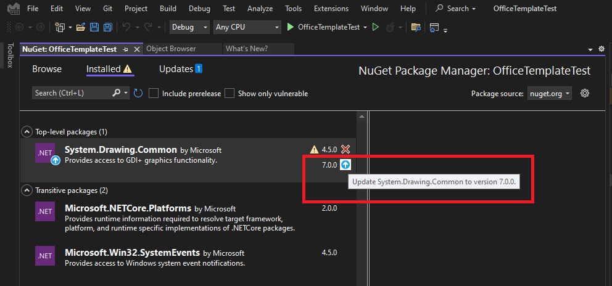Click the Microsoft.Win32.SystemEvents .NET package icon

pyautogui.click(x=45, y=256)
